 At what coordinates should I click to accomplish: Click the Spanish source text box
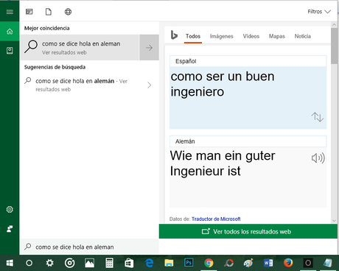click(x=248, y=97)
